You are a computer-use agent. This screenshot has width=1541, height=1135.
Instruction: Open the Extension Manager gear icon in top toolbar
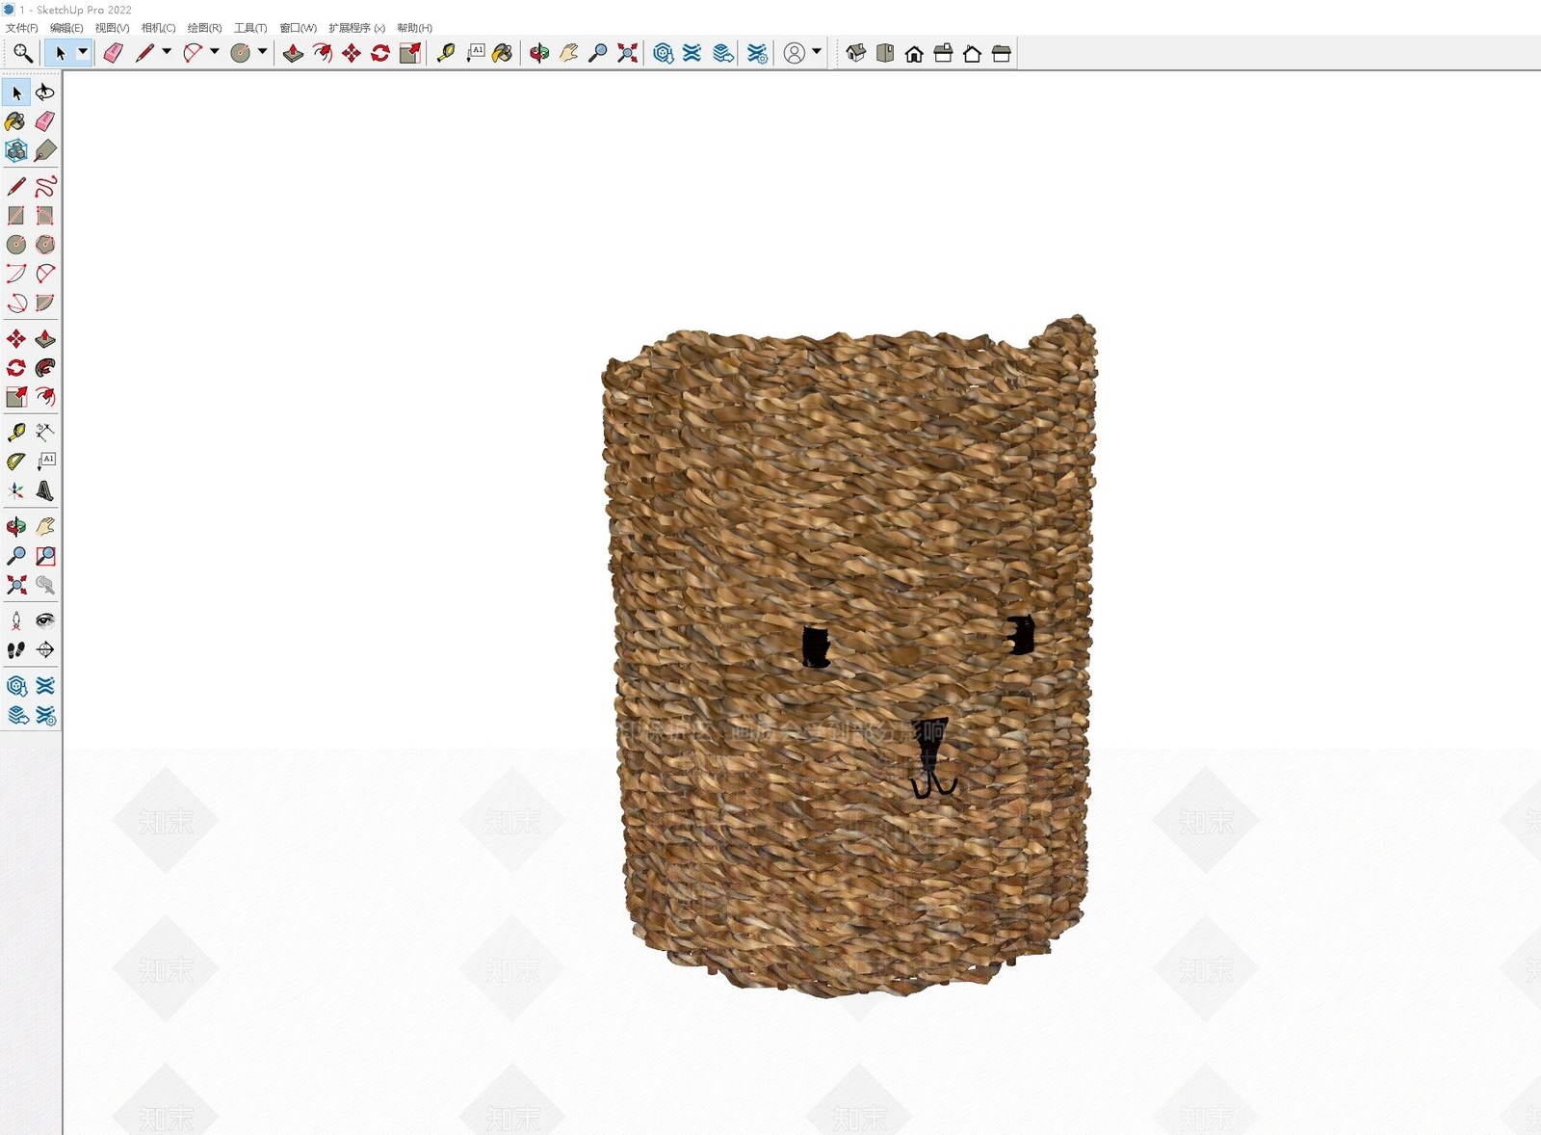758,53
